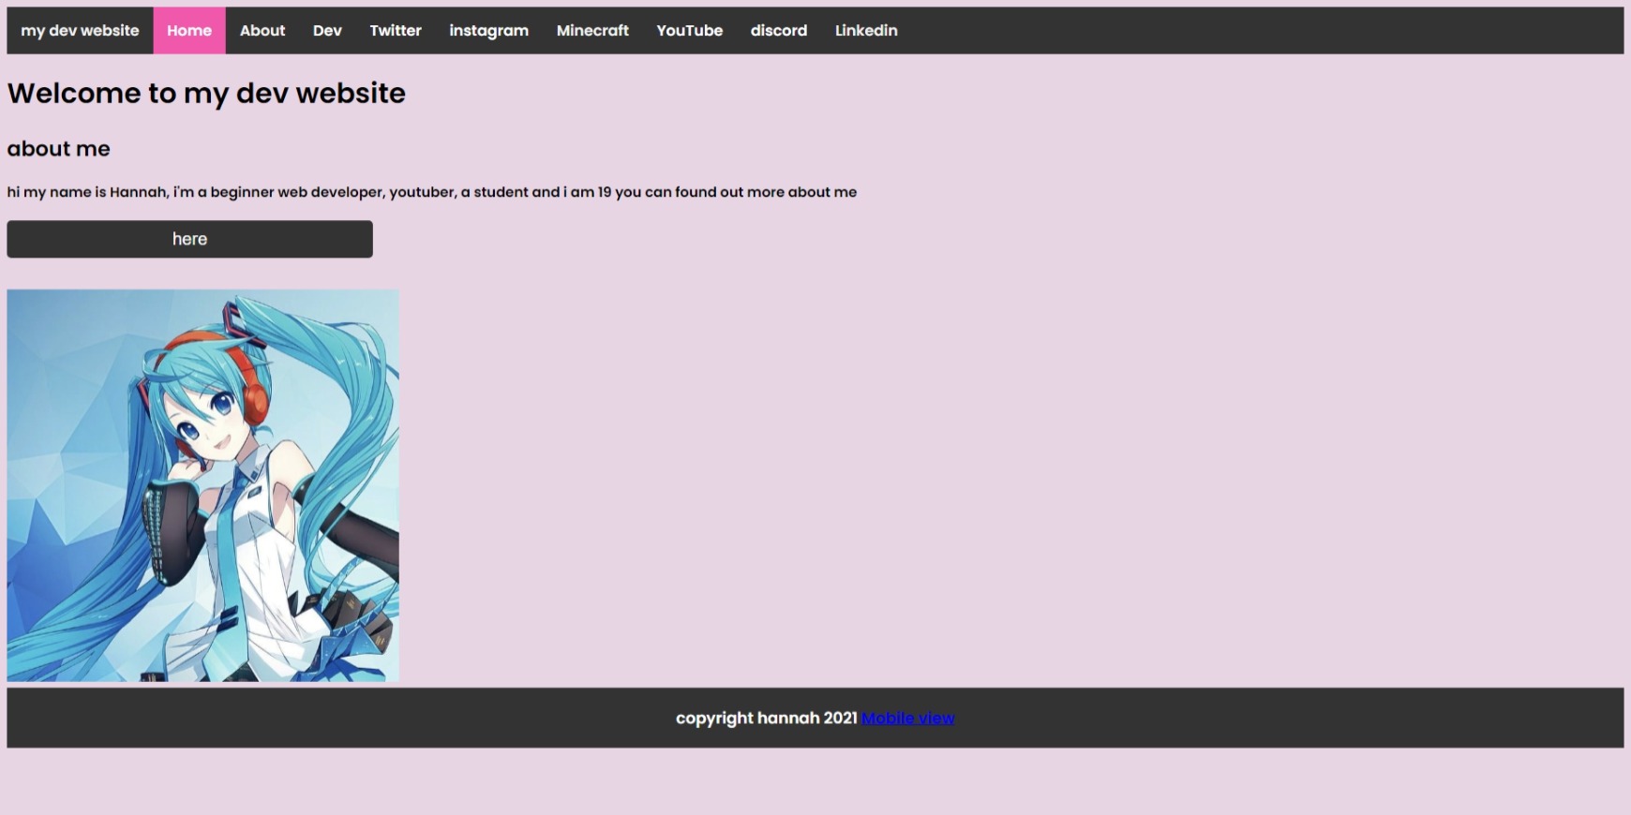Select the highlighted Home nav tab
1631x815 pixels.
[x=189, y=31]
